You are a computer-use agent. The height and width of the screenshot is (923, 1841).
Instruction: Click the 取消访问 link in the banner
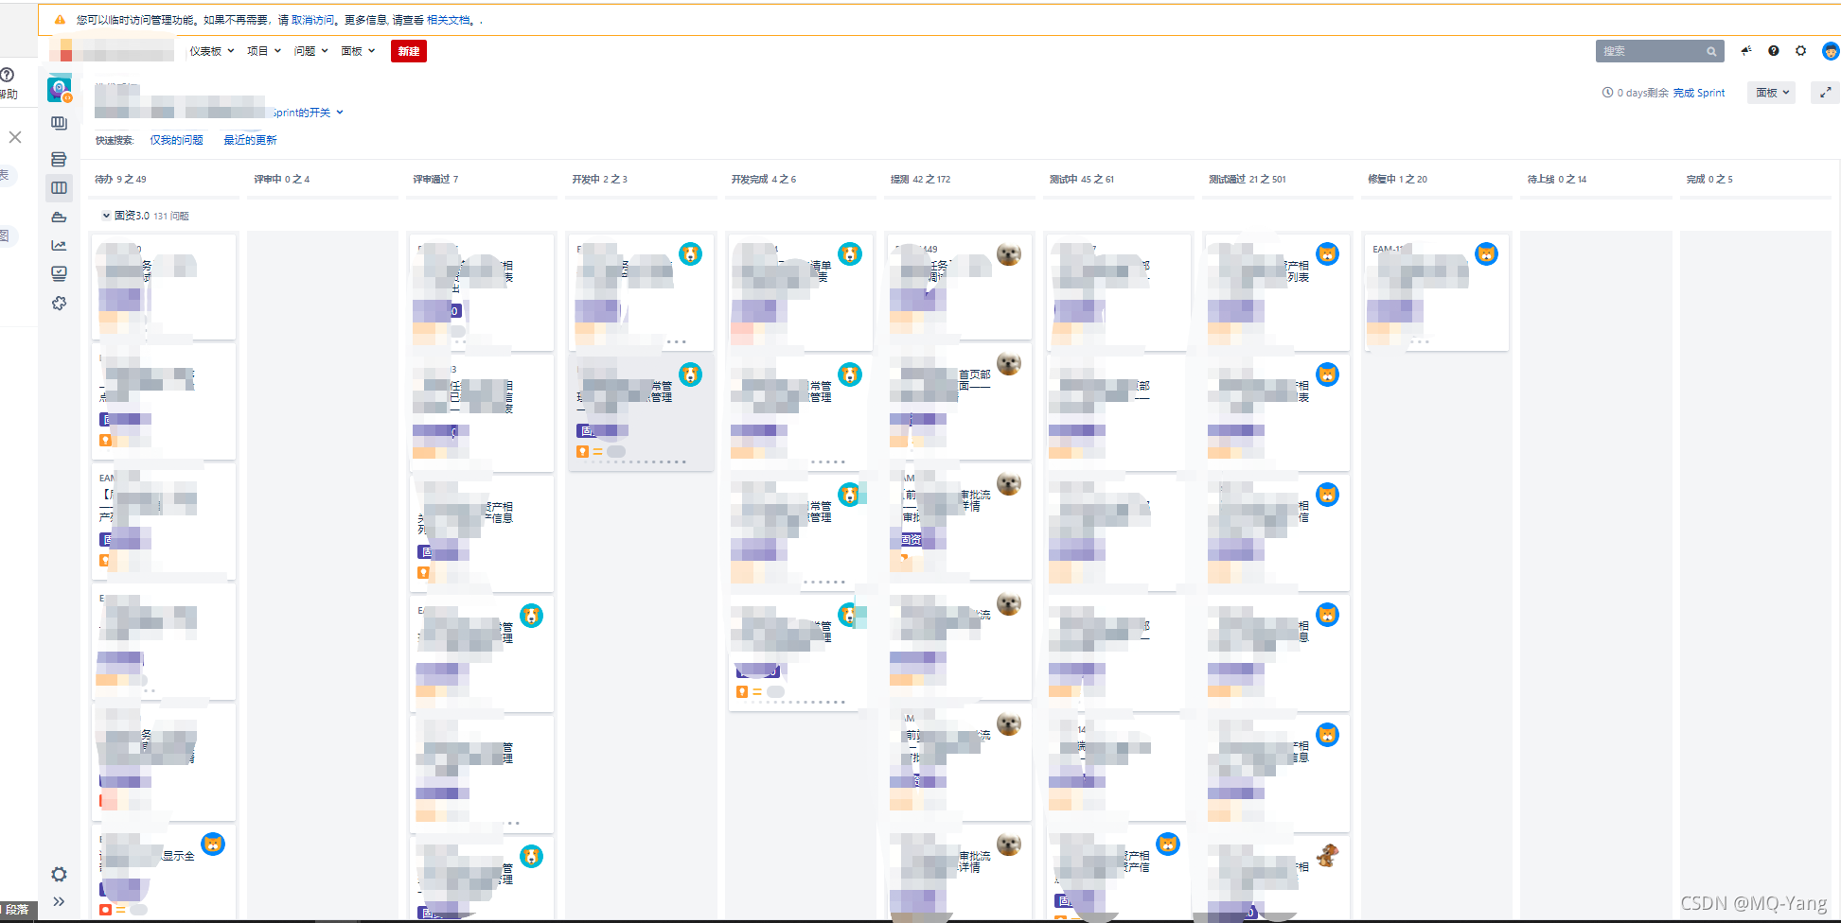tap(313, 20)
